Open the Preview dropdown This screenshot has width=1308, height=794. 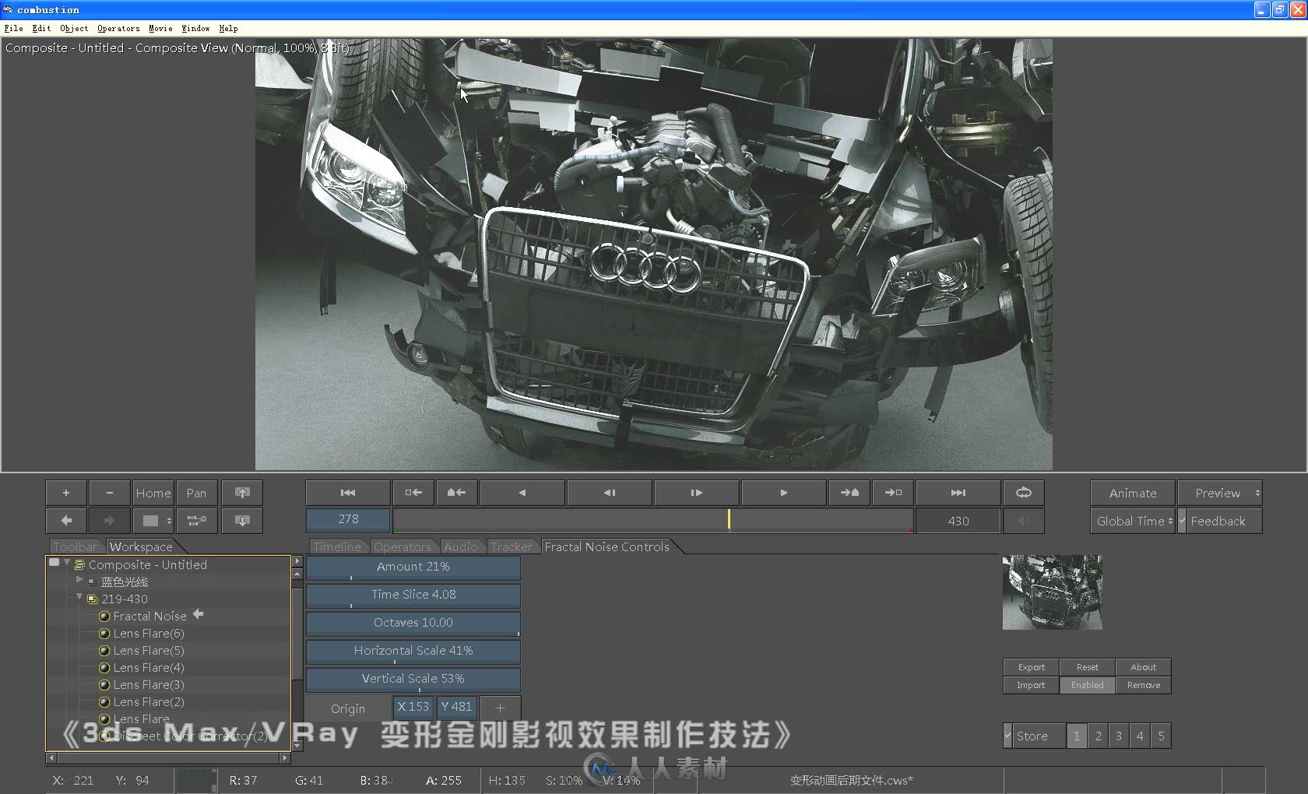pyautogui.click(x=1220, y=493)
